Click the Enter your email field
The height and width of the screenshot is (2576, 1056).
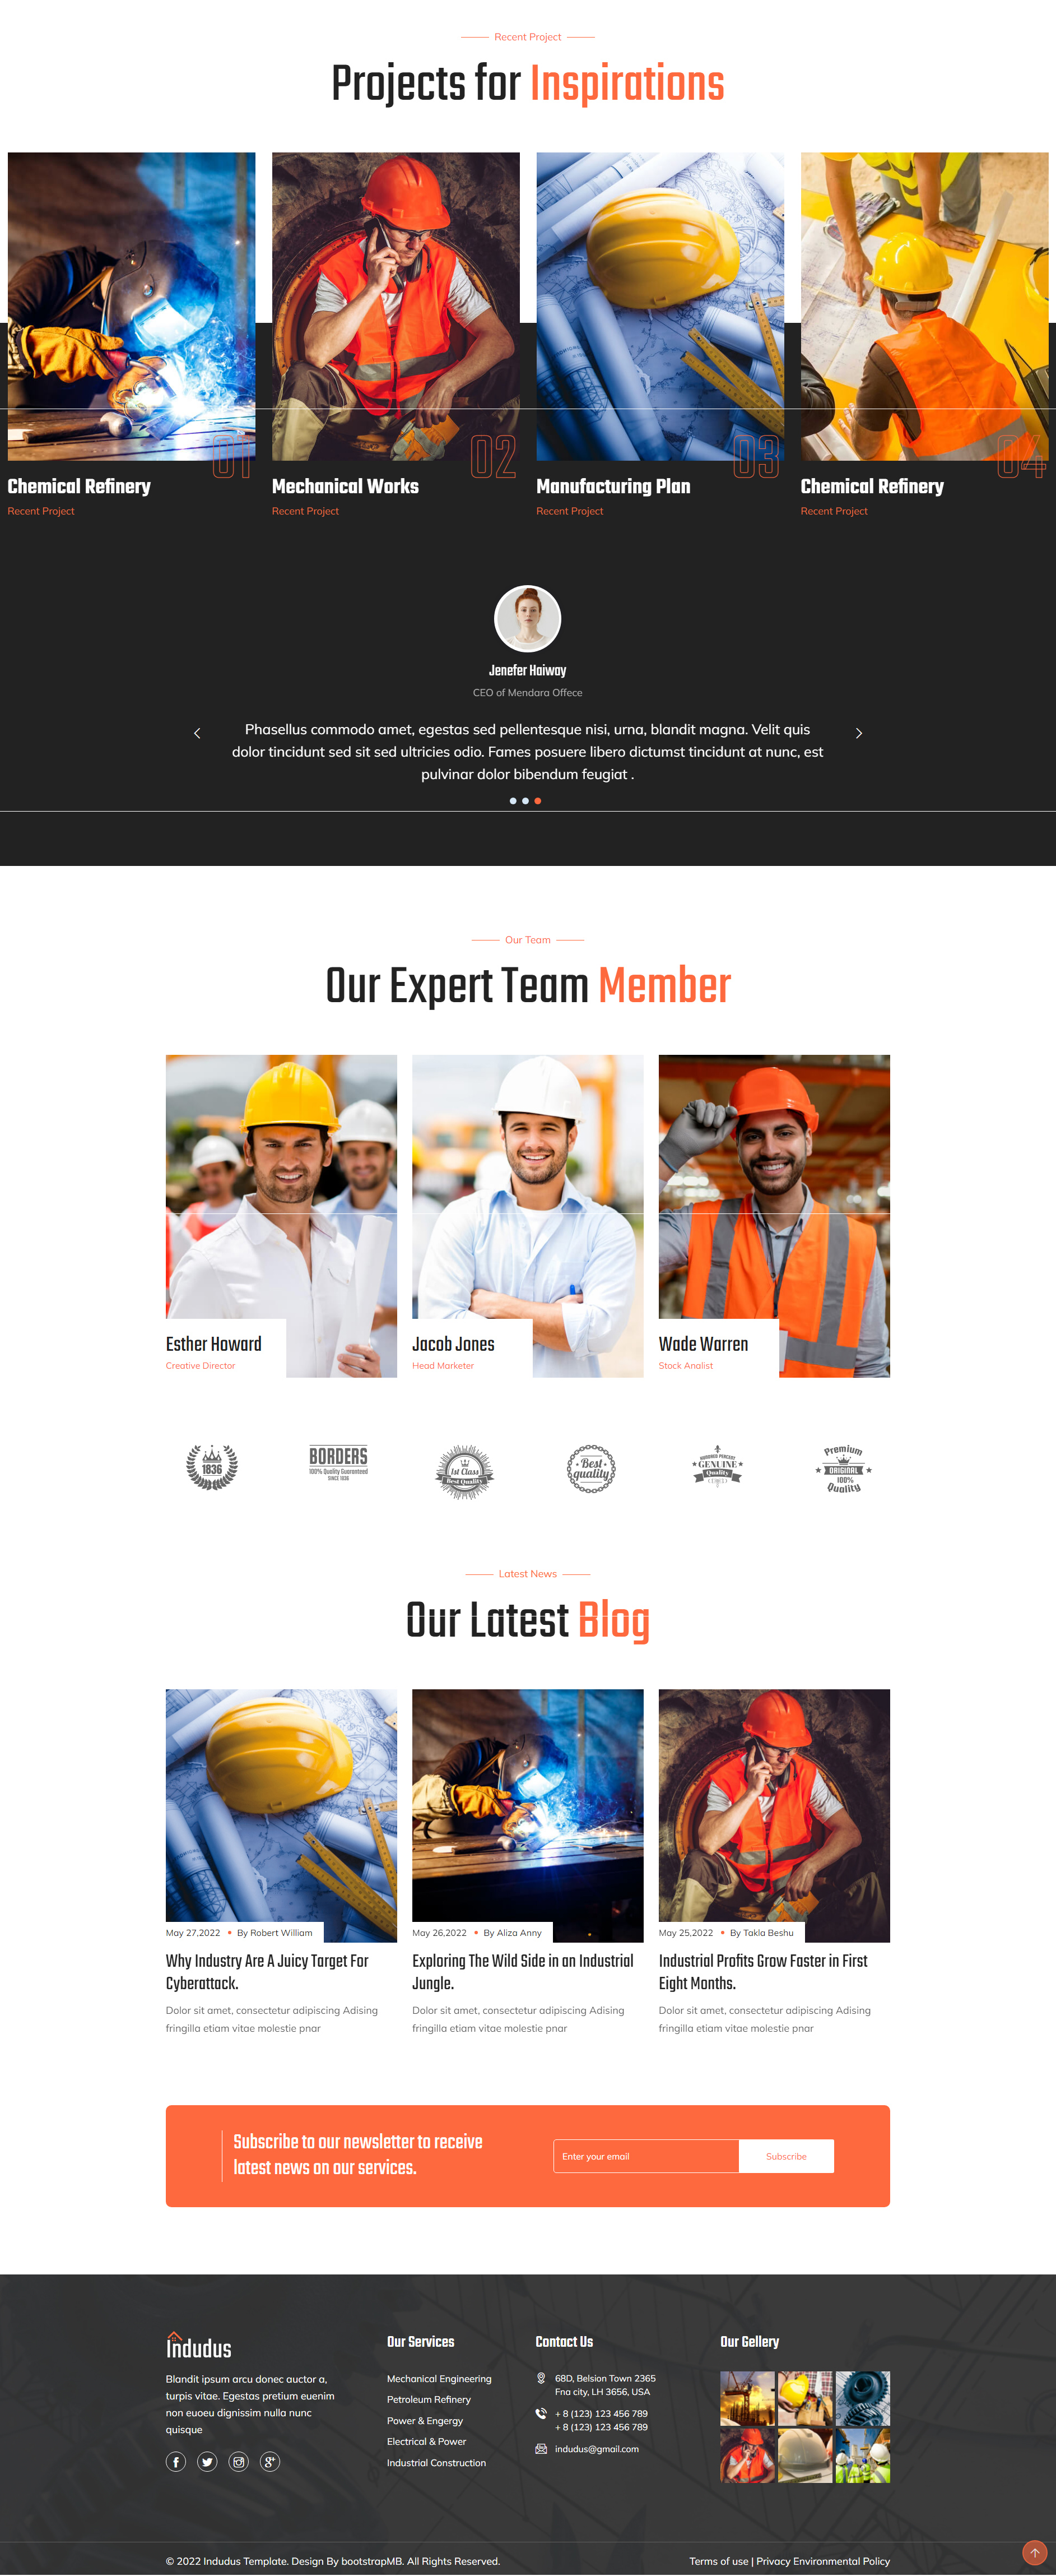pos(646,2156)
